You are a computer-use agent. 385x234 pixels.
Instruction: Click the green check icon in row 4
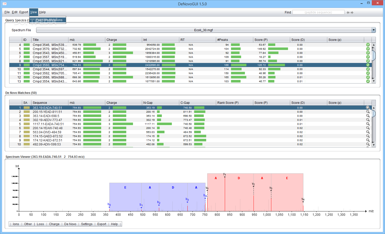tap(368, 45)
